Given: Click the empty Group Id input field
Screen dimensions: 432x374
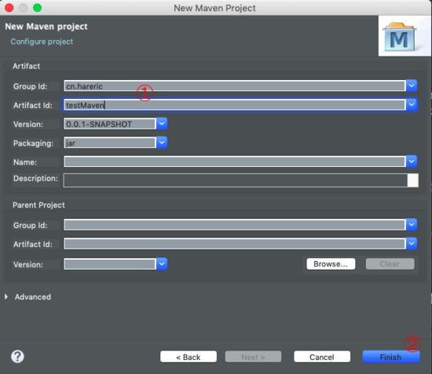Looking at the screenshot, I should tap(235, 225).
